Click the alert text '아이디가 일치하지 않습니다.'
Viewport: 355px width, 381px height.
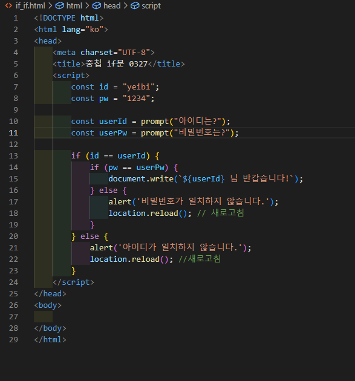[182, 247]
